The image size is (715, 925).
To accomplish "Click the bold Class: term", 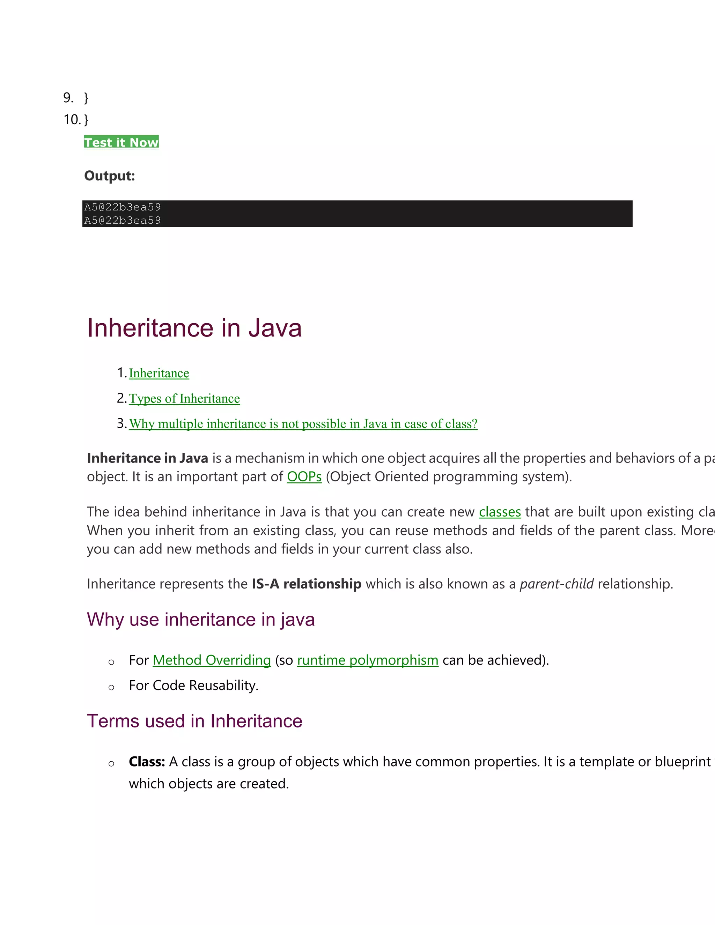I will pos(147,762).
